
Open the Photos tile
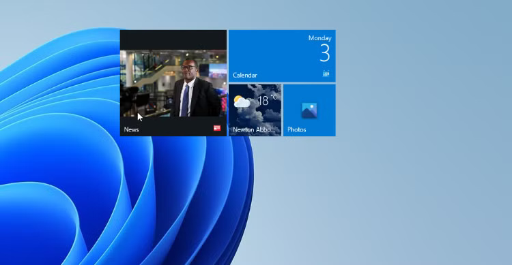[309, 110]
